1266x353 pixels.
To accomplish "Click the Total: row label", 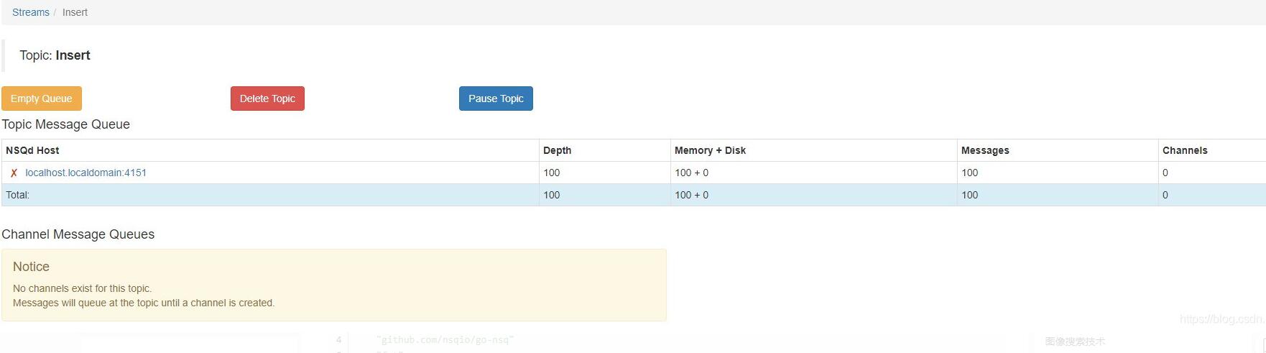I will [x=18, y=195].
